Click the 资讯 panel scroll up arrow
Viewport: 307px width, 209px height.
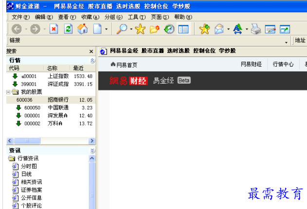(92, 158)
